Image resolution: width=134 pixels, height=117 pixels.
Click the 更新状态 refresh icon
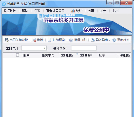114,40
